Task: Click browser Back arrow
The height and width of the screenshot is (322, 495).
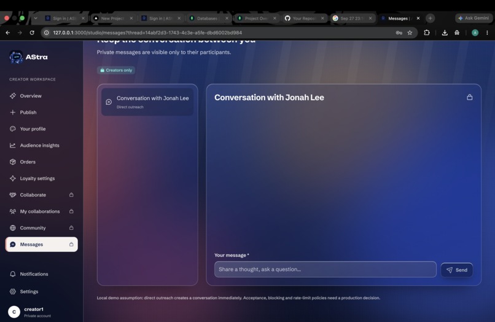Action: click(x=8, y=33)
